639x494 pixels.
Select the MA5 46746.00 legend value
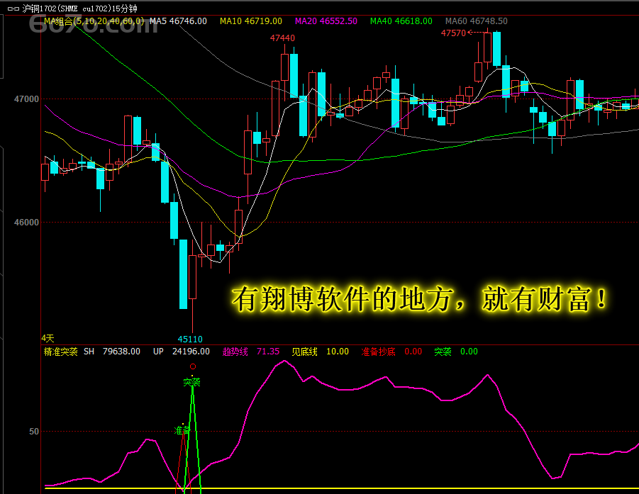coord(178,21)
